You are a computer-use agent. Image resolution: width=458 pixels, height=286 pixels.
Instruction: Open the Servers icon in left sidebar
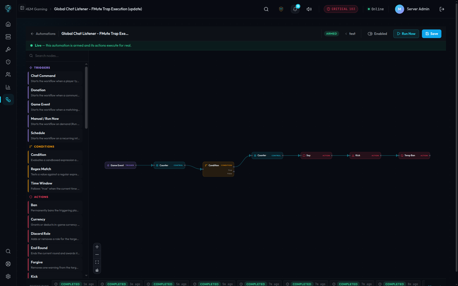(x=8, y=37)
